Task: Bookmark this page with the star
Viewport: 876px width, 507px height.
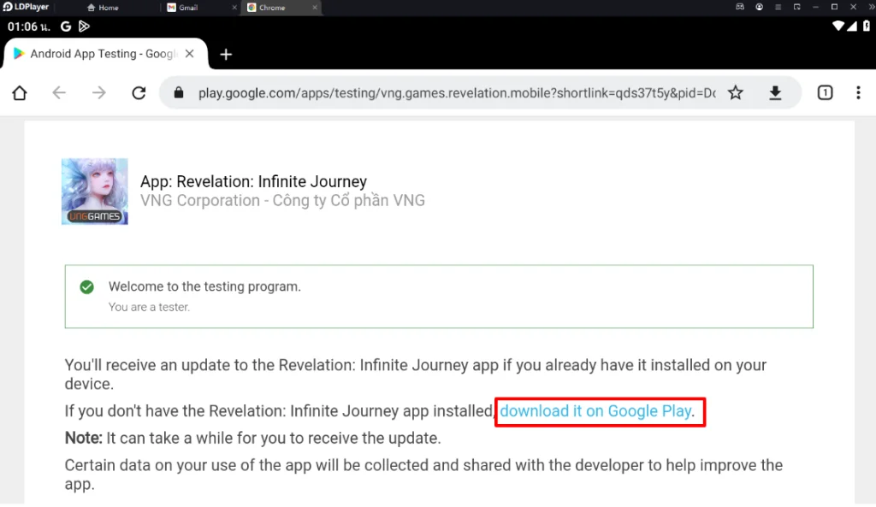Action: pos(736,92)
